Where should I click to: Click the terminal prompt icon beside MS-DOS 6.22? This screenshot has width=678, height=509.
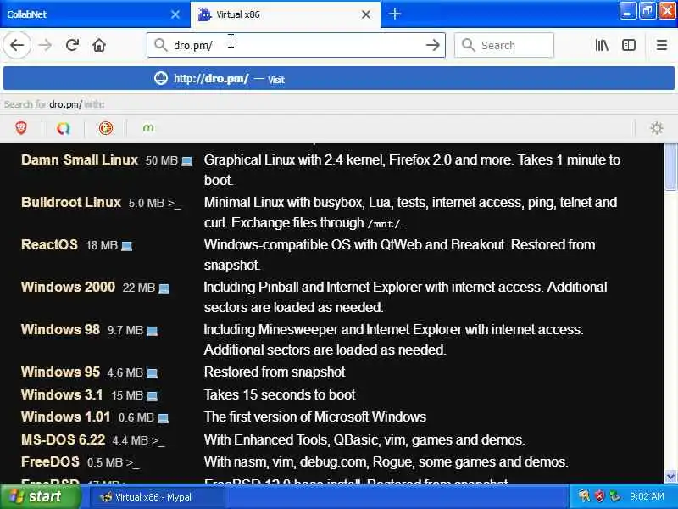pos(158,440)
